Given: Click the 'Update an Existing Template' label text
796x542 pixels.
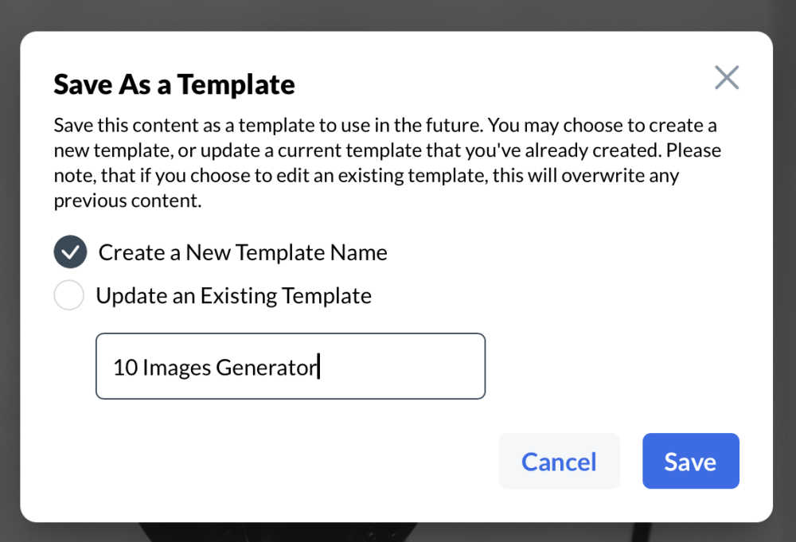Looking at the screenshot, I should click(233, 296).
